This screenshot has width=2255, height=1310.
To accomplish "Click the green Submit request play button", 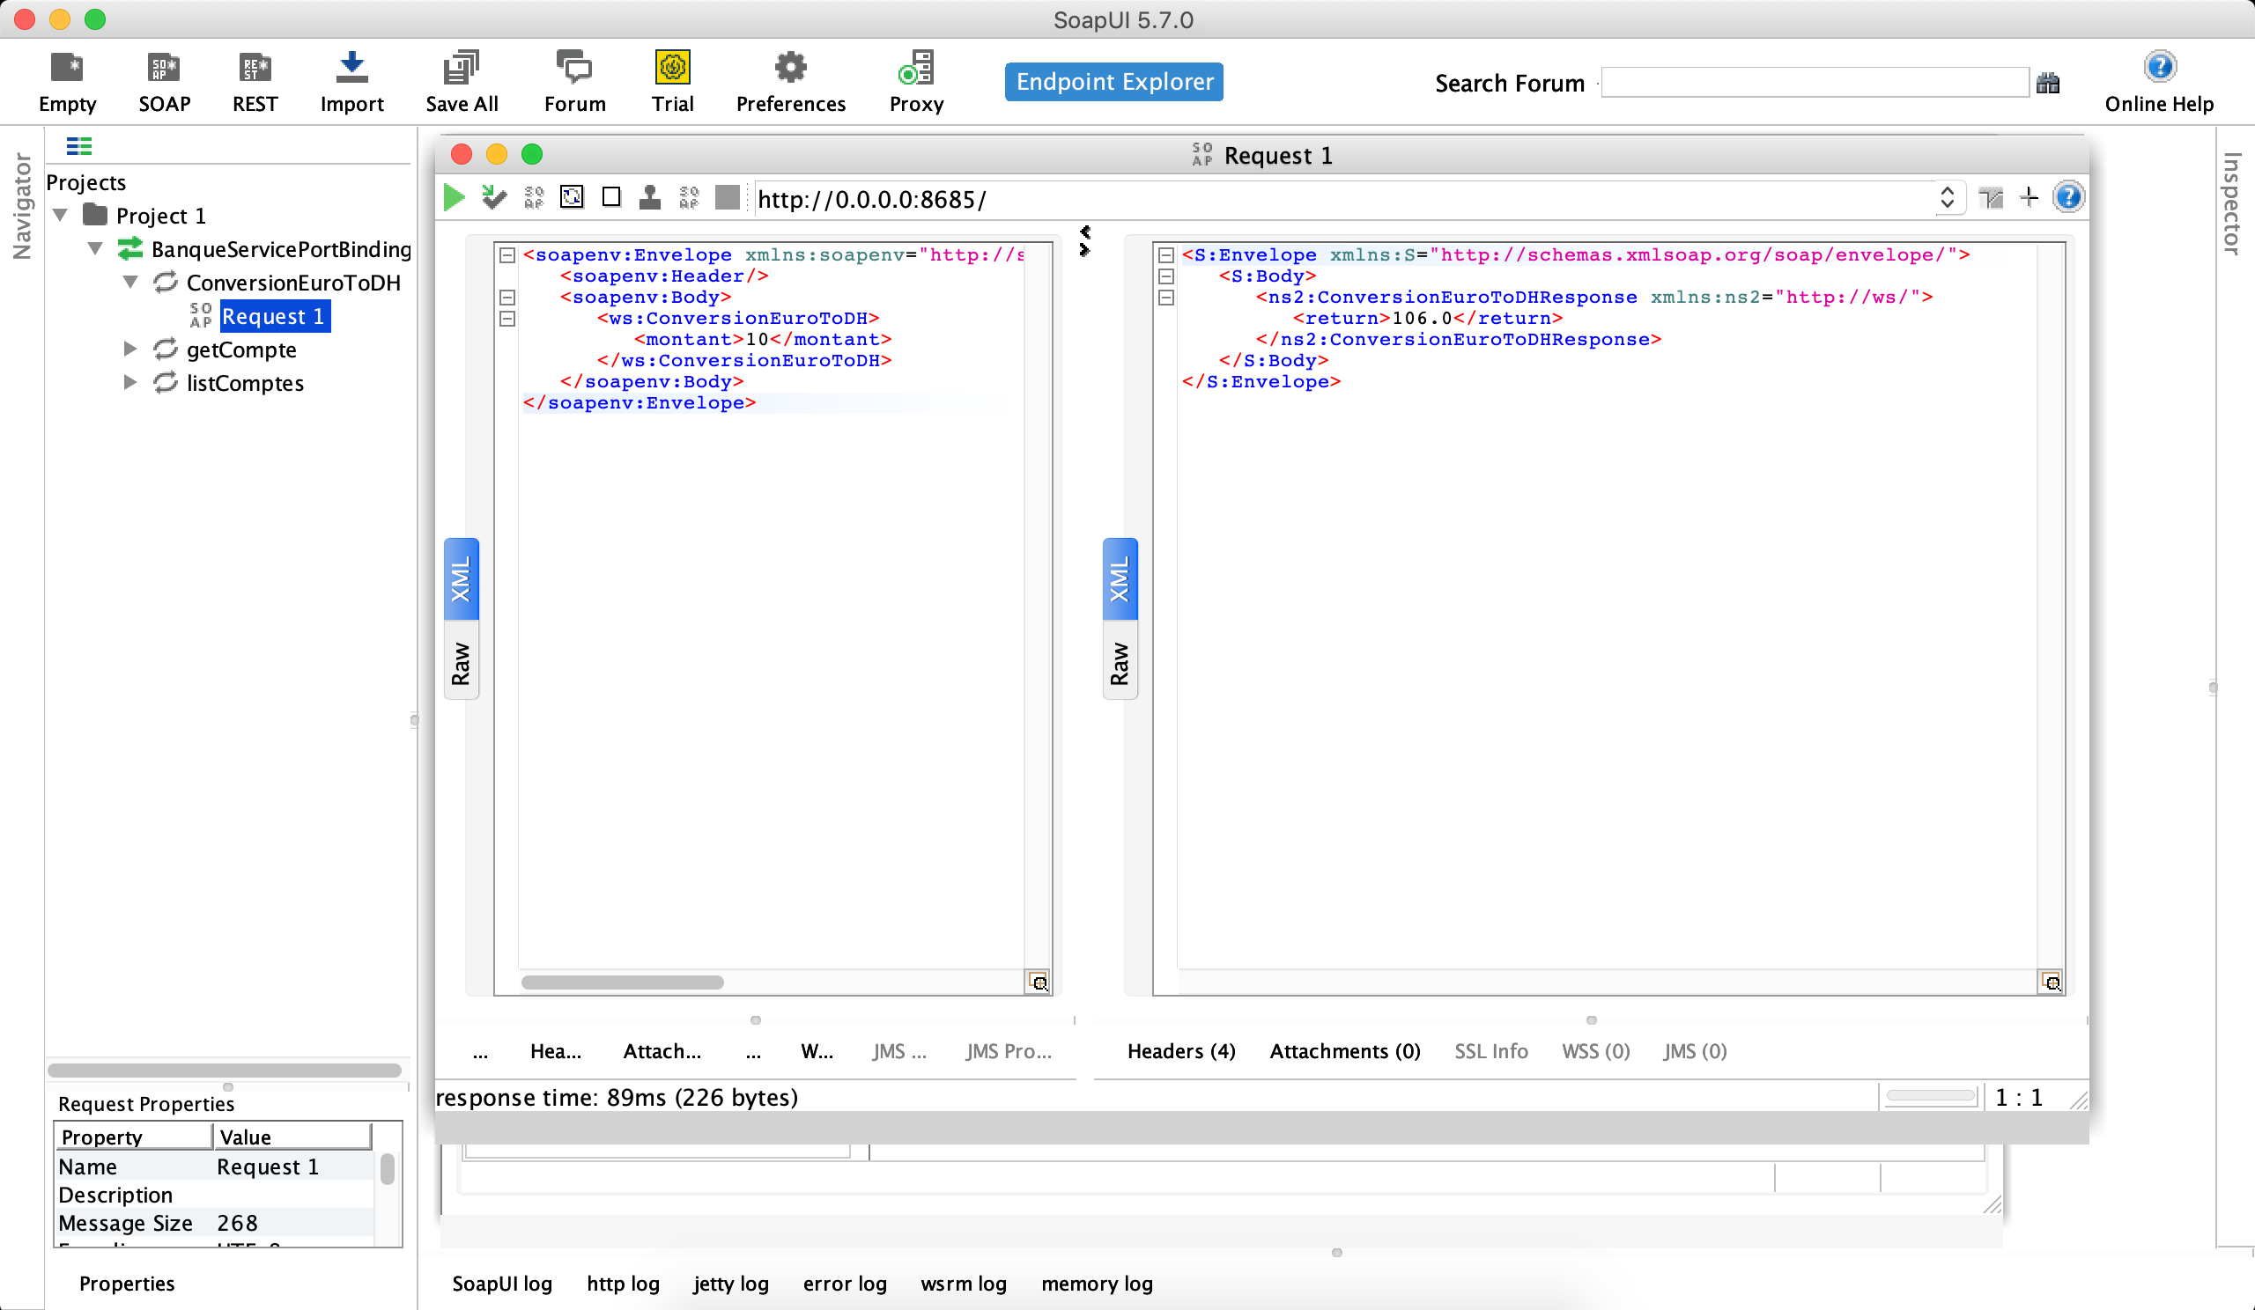I will click(454, 197).
